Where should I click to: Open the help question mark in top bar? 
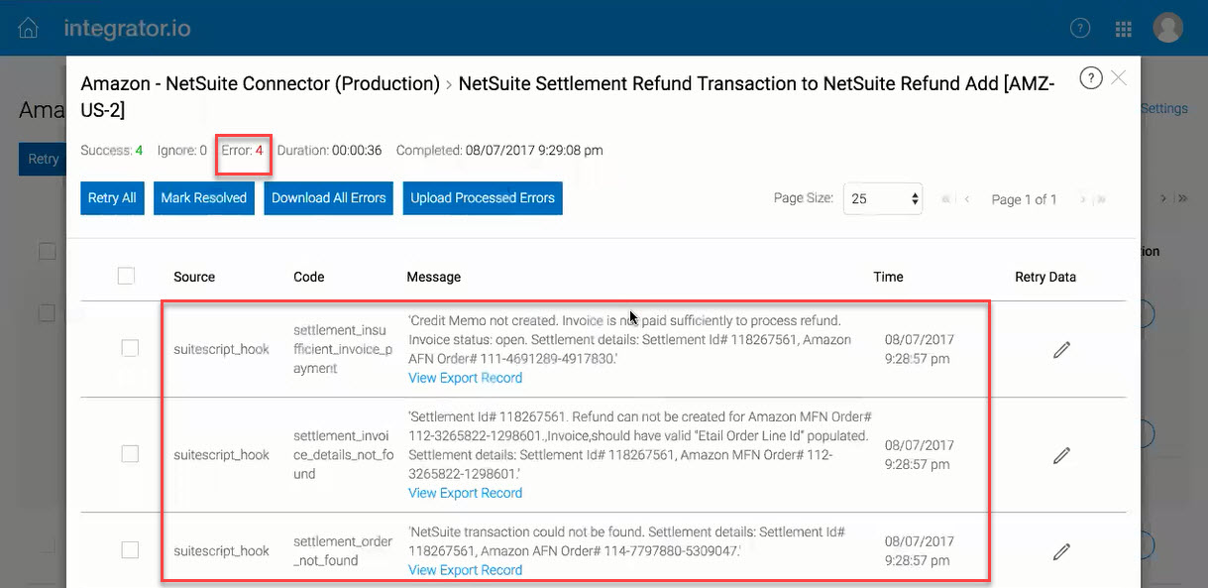click(x=1081, y=28)
